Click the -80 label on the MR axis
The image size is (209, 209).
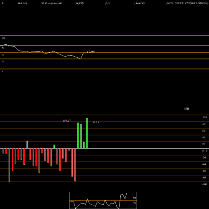(204, 178)
